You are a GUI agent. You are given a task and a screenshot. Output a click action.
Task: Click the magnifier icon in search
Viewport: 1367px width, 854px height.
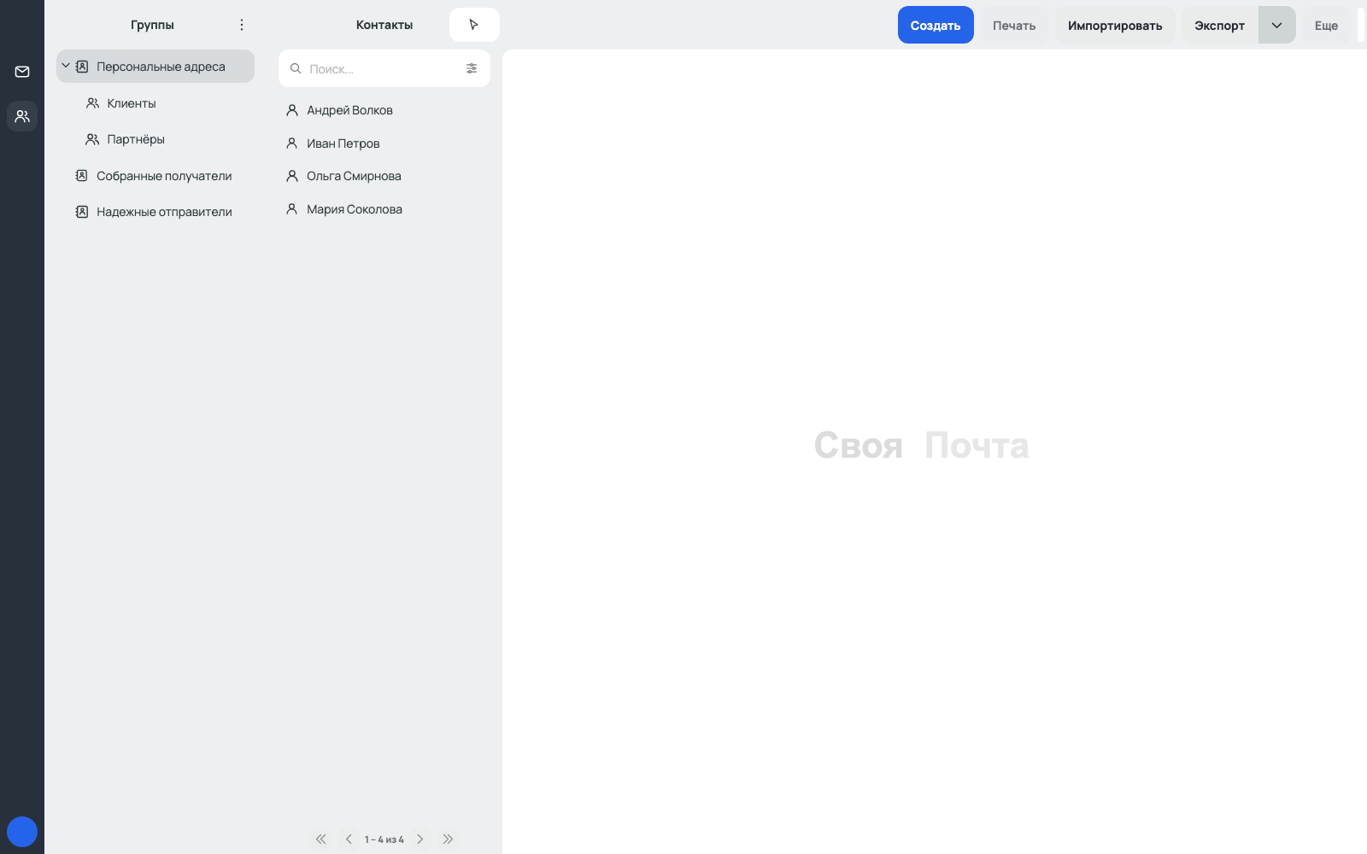click(x=296, y=68)
